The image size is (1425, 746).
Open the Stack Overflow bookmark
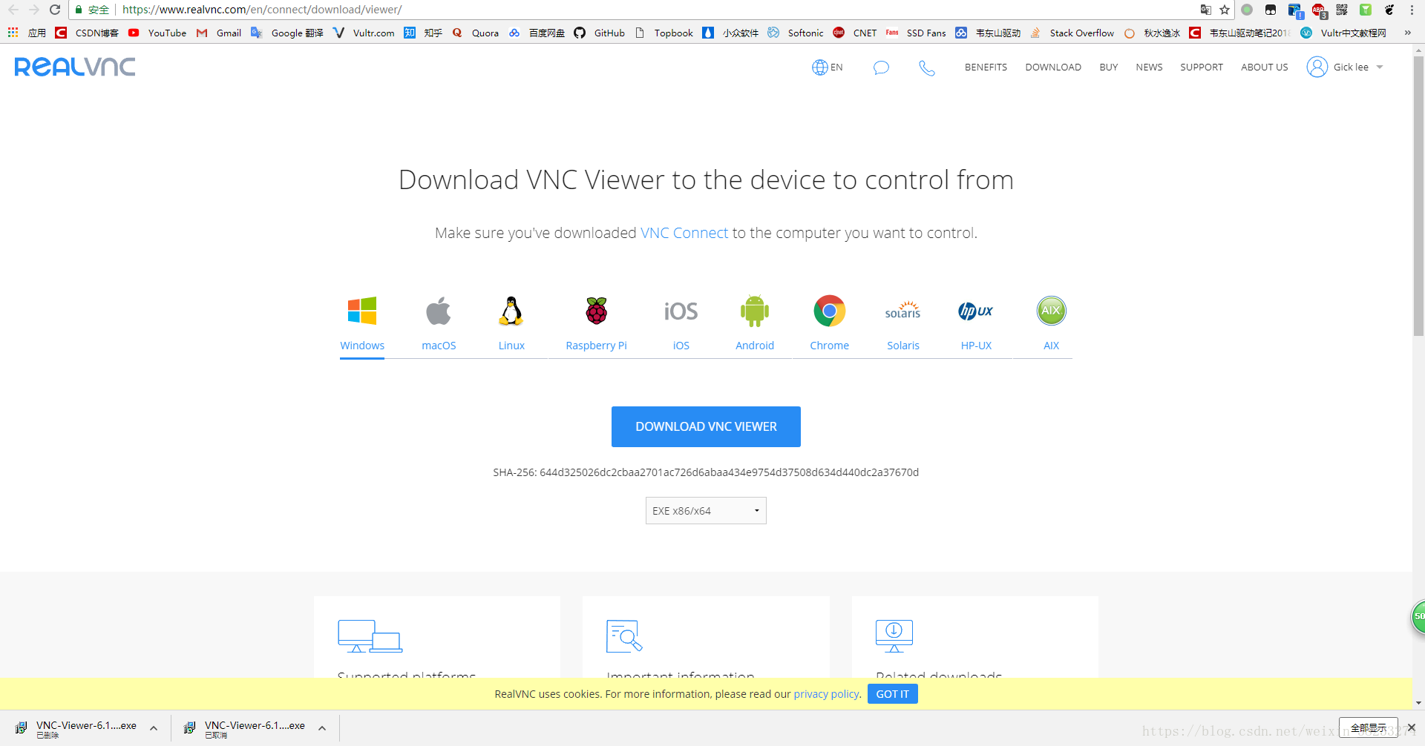[x=1072, y=33]
